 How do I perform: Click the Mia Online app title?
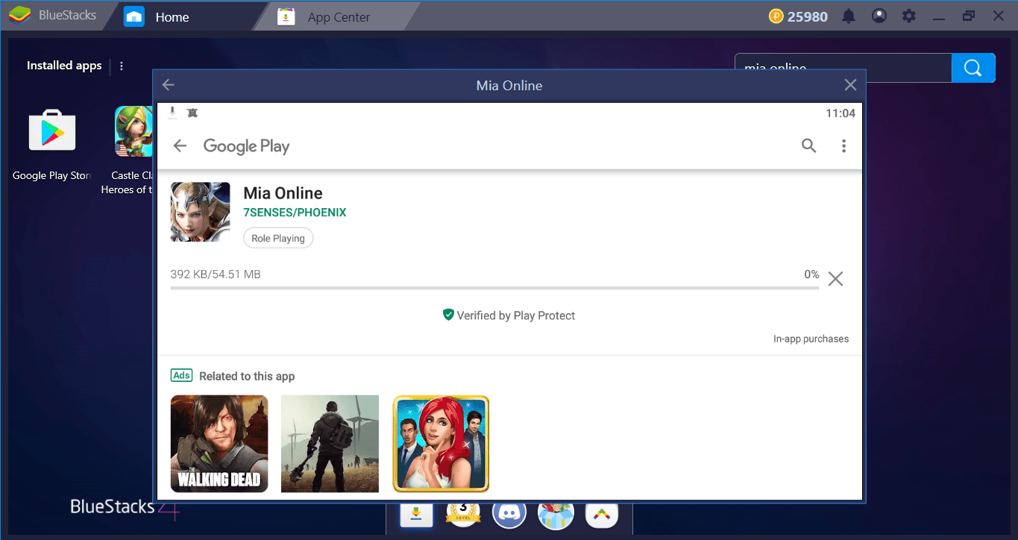pyautogui.click(x=283, y=193)
